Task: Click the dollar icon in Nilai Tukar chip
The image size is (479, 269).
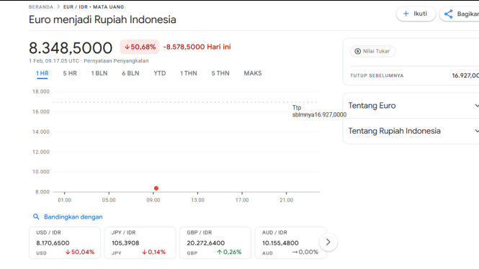Action: tap(357, 51)
